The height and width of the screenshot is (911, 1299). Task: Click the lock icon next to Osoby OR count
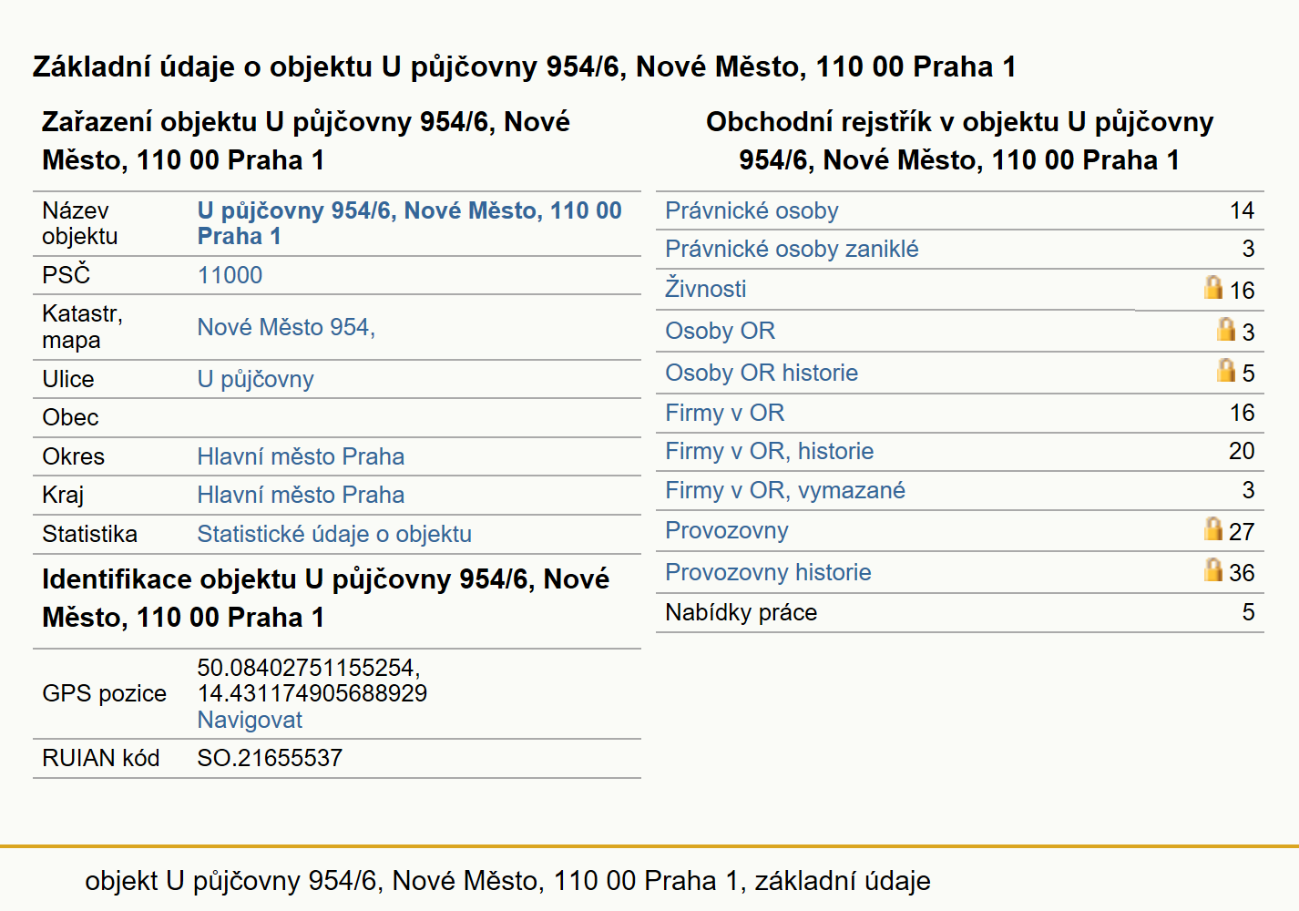pyautogui.click(x=1226, y=329)
